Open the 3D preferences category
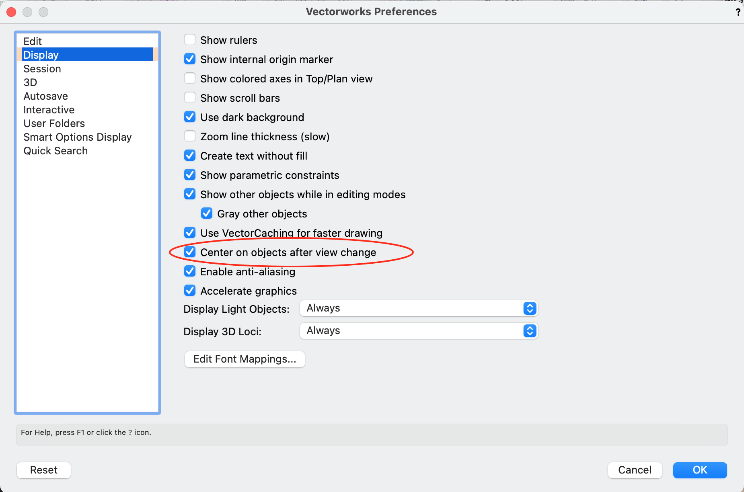 coord(30,82)
